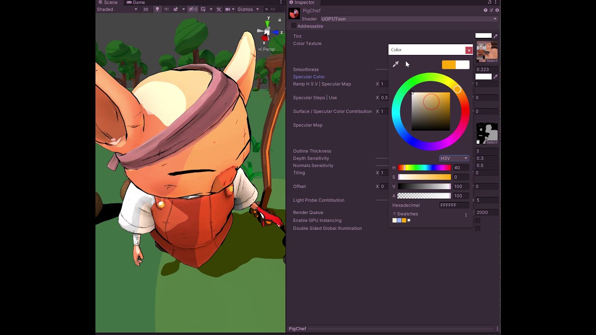596x335 pixels.
Task: Click the Render Queue value 2000
Action: 487,213
